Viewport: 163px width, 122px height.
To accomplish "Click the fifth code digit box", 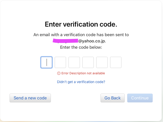I will tap(102, 62).
